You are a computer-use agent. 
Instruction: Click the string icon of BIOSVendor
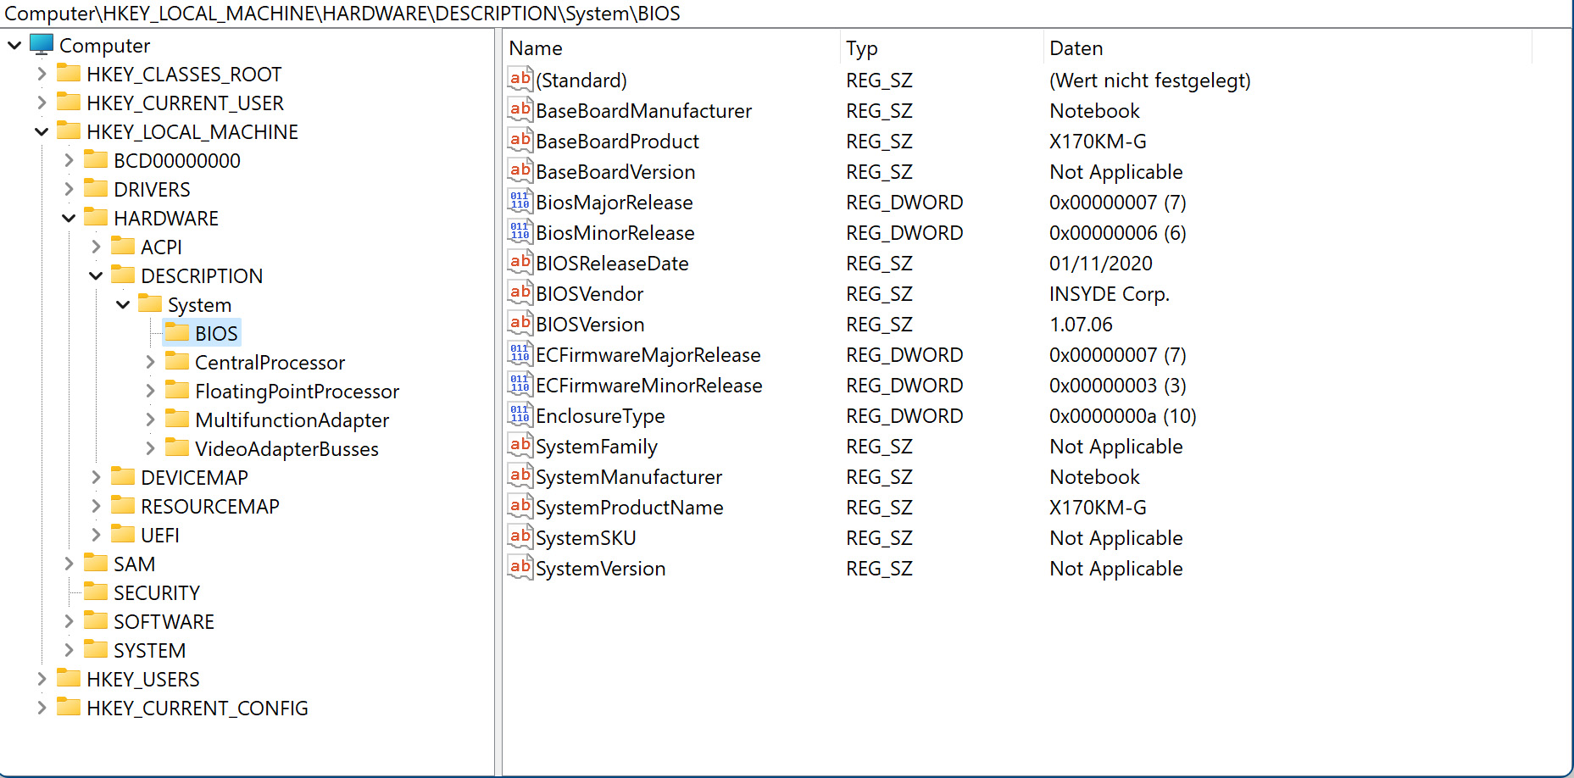click(x=520, y=293)
